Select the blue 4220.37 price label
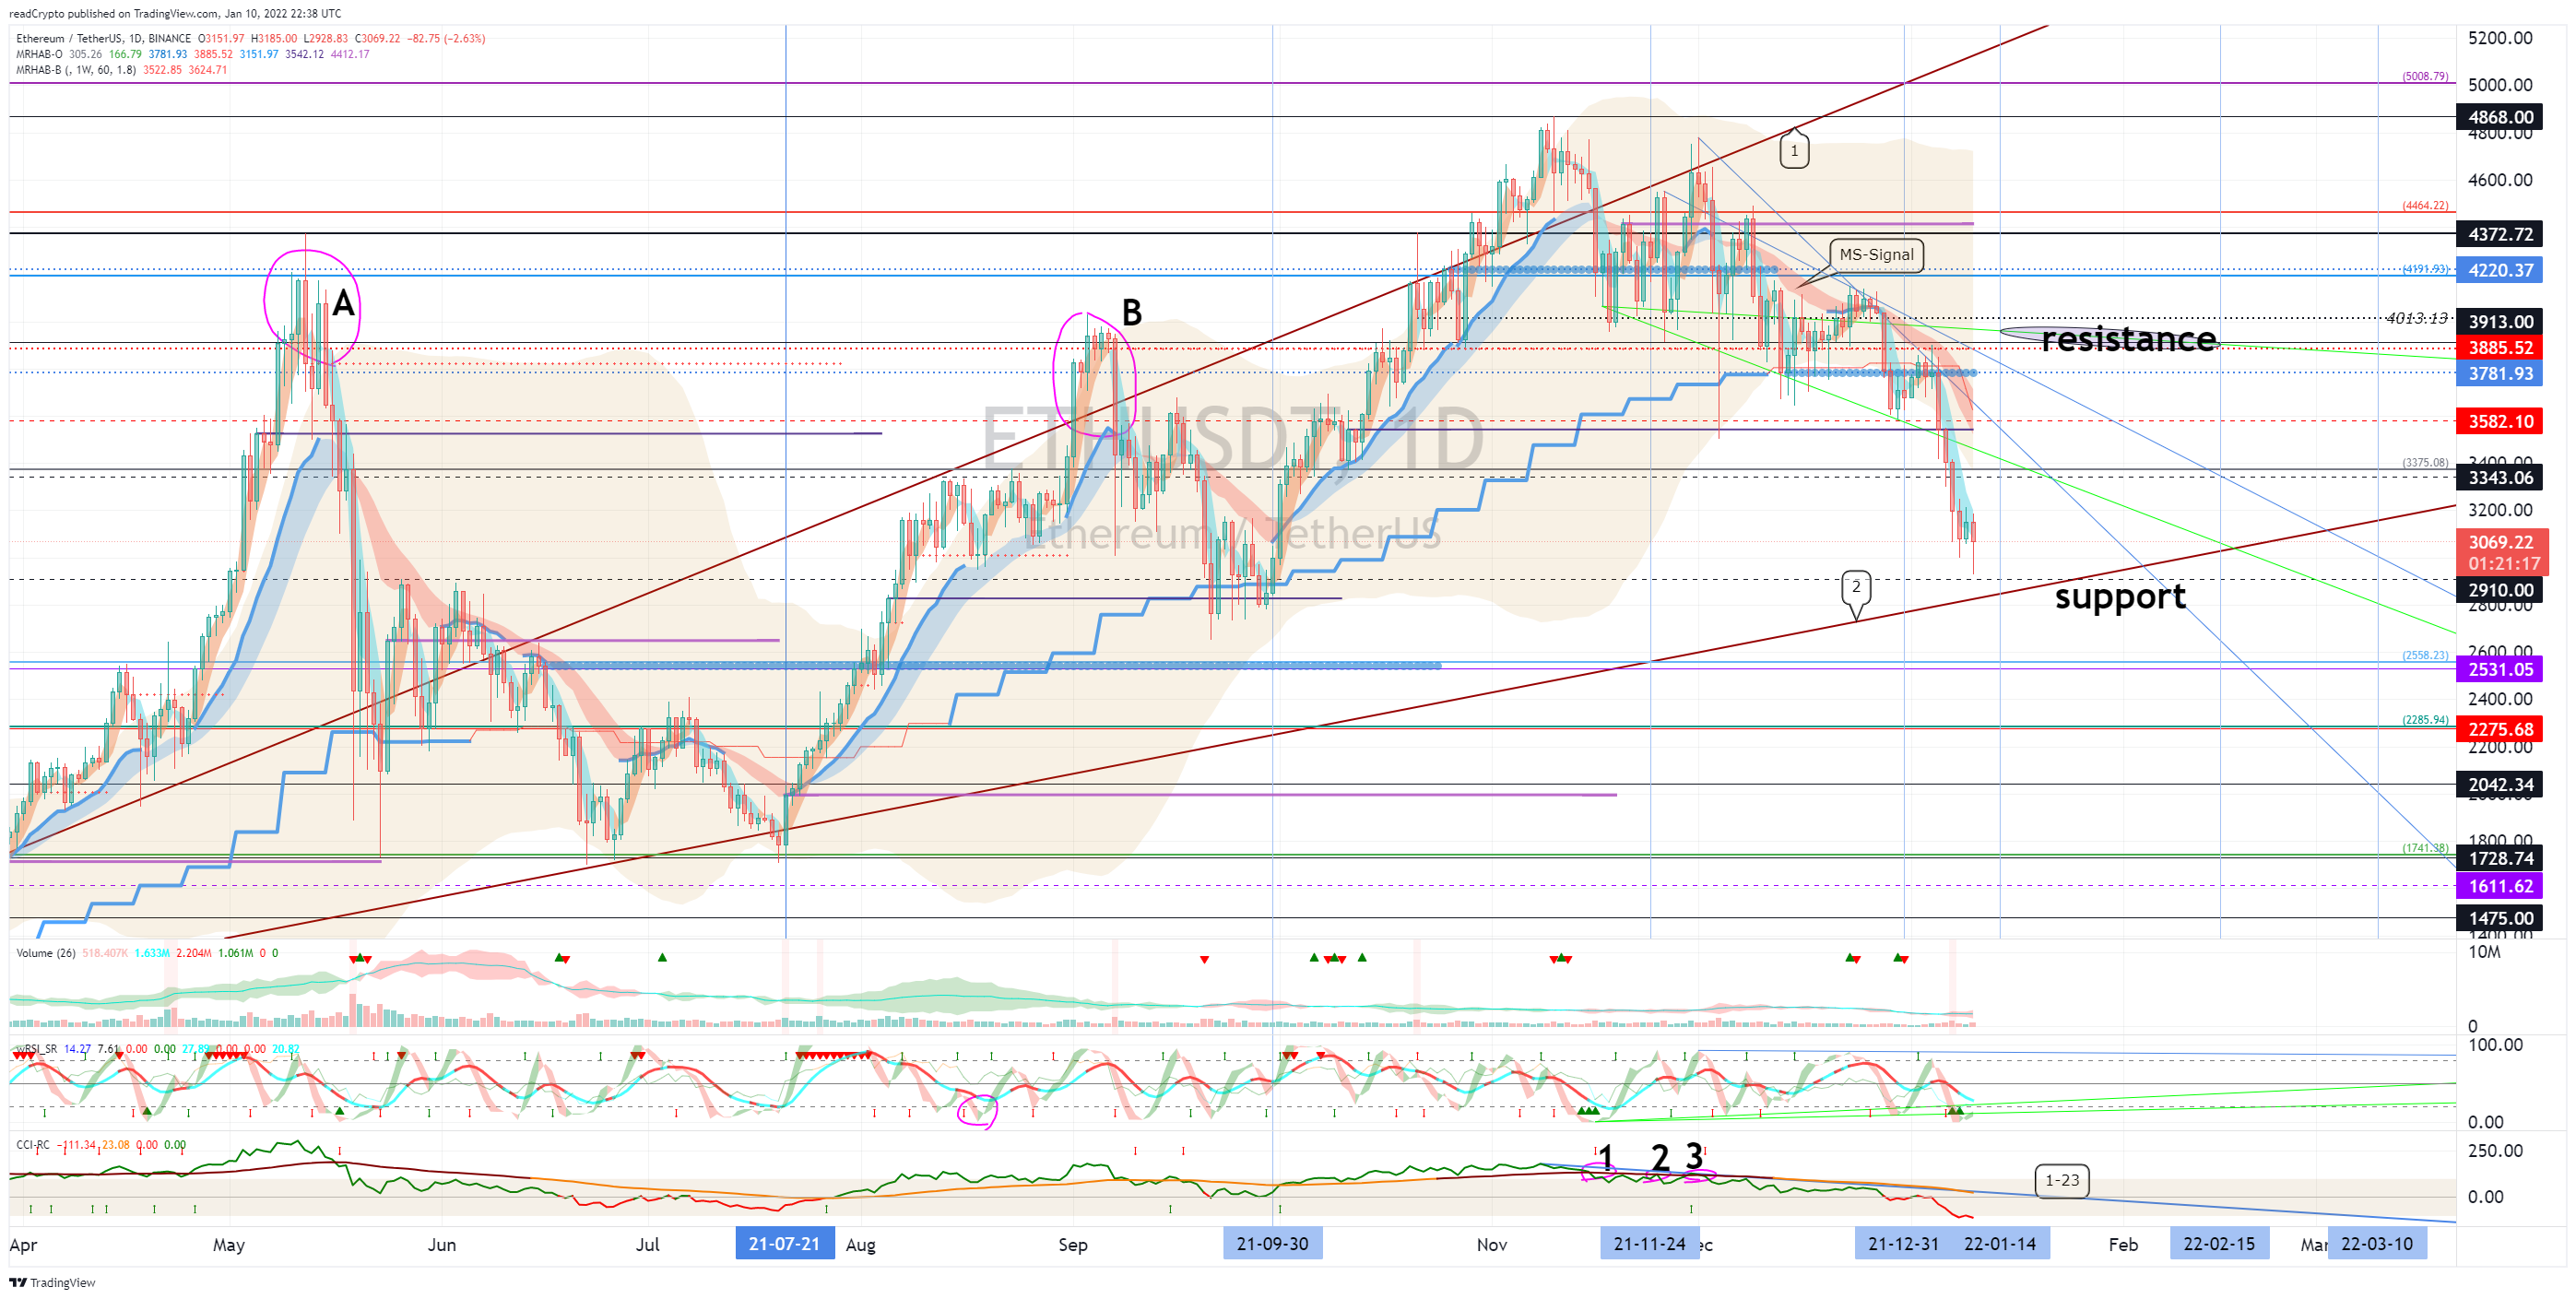The image size is (2576, 1299). [2500, 270]
